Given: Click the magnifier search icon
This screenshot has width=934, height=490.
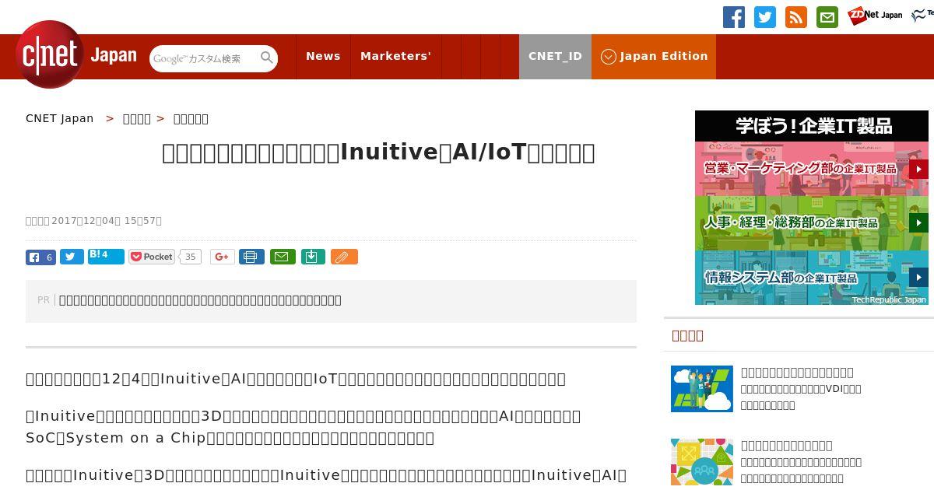Looking at the screenshot, I should [267, 58].
